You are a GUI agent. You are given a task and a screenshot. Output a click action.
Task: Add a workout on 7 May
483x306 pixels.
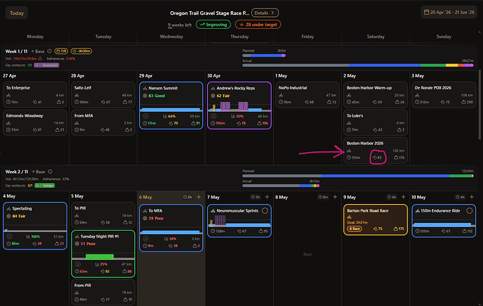pos(267,197)
